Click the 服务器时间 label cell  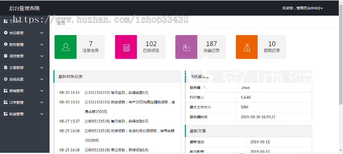tap(211, 117)
